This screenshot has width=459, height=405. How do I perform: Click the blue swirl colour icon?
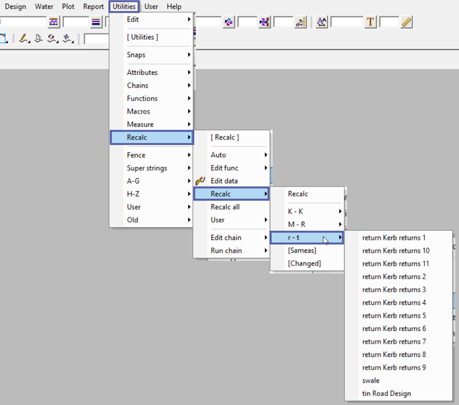pyautogui.click(x=229, y=22)
